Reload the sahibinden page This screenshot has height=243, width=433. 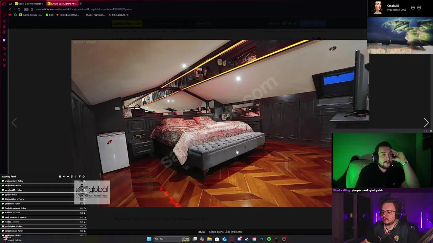[19, 9]
